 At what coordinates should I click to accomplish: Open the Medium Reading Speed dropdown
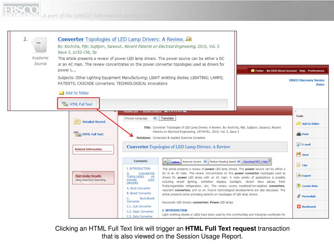tap(225, 161)
